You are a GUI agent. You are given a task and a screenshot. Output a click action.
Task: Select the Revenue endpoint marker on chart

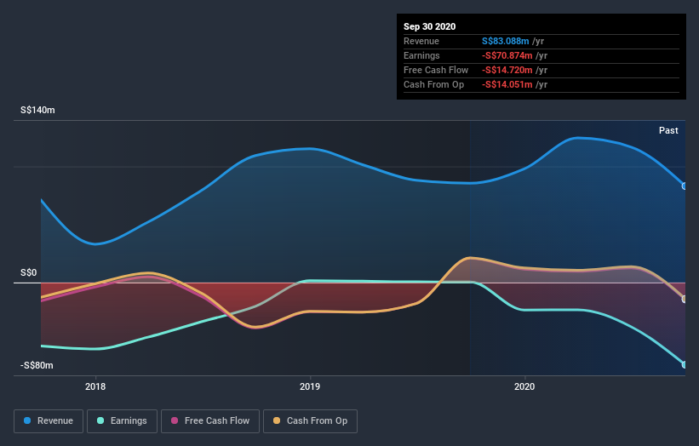685,186
